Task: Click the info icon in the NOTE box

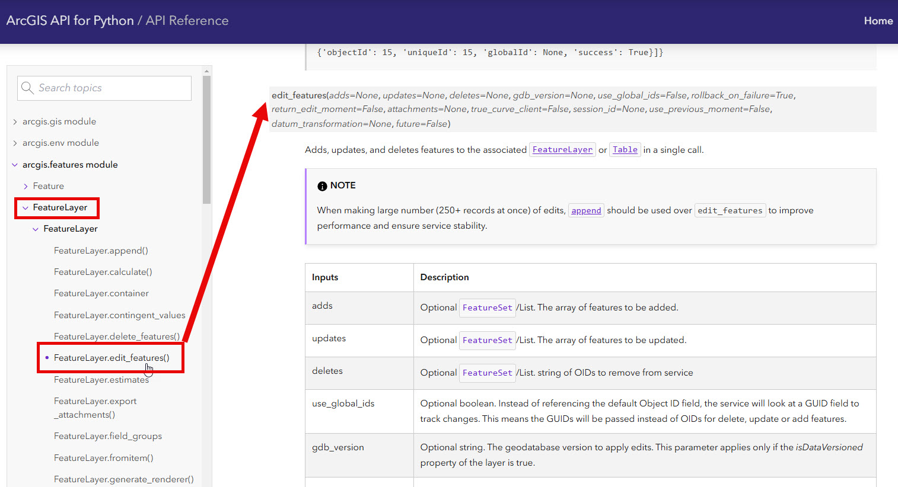Action: click(x=321, y=185)
